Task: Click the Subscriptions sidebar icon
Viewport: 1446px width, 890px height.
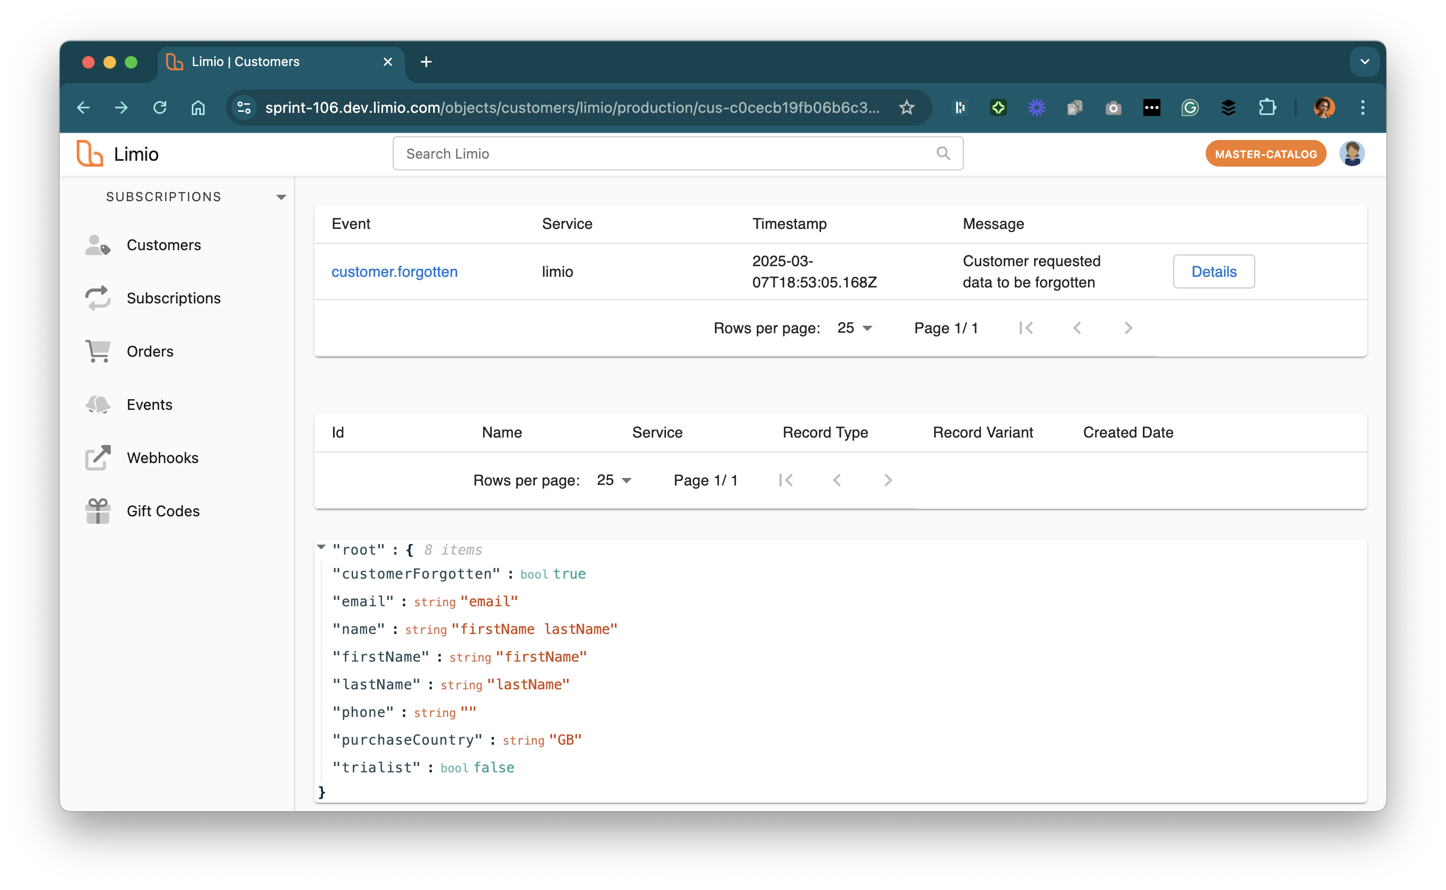Action: pyautogui.click(x=98, y=298)
